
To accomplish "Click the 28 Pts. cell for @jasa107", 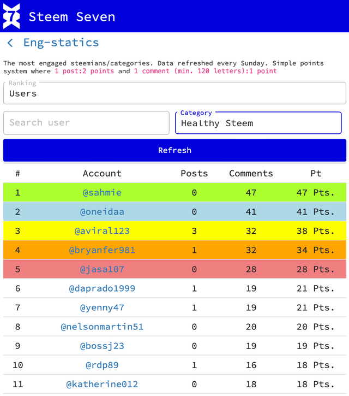I will click(x=316, y=269).
